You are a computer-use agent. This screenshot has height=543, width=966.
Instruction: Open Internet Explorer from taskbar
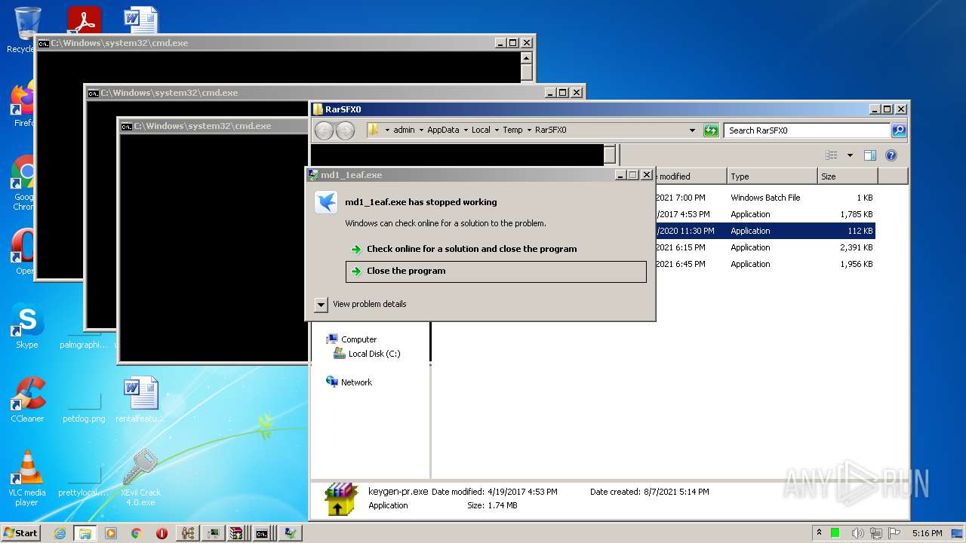pyautogui.click(x=60, y=533)
